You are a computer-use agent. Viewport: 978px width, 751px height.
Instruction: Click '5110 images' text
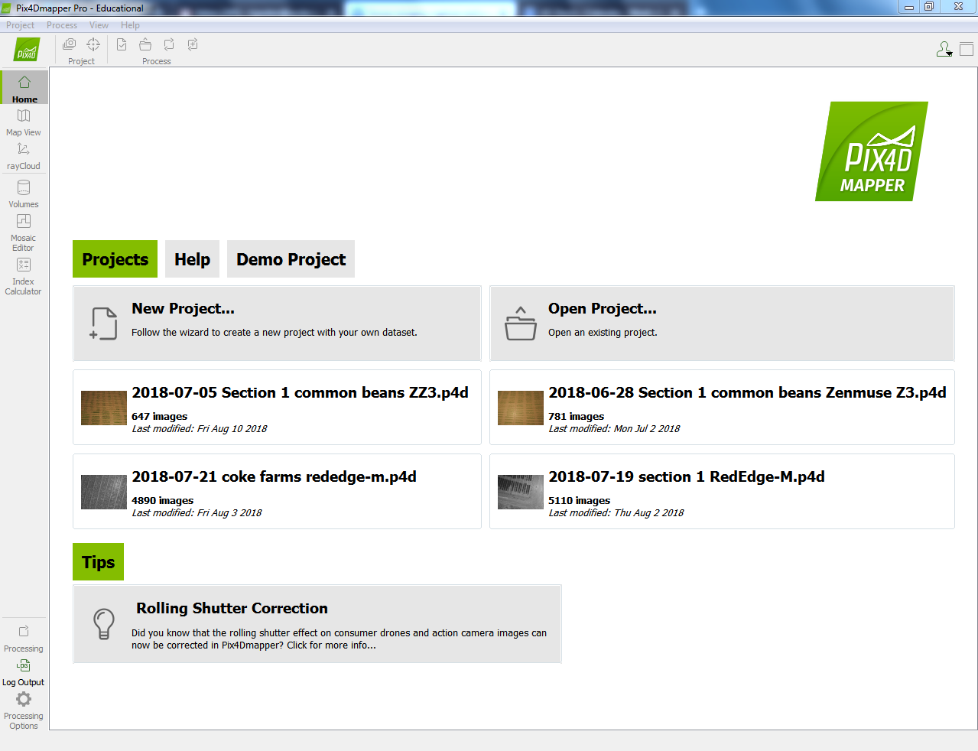pos(579,501)
